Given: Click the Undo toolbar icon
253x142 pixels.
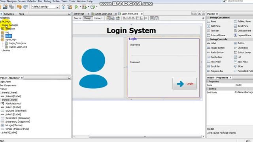Looking at the screenshot, I should [x=19, y=7].
